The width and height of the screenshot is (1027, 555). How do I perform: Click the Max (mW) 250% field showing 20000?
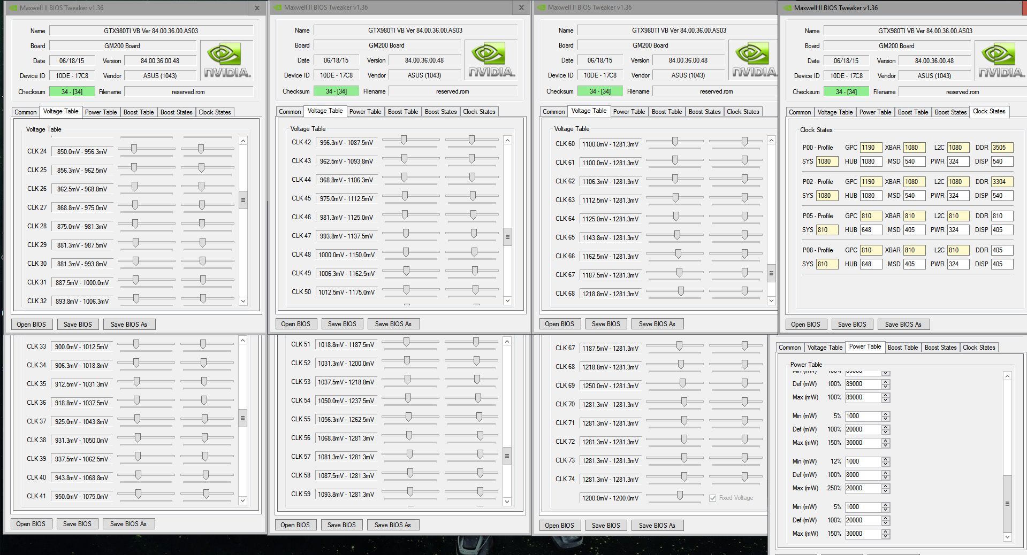[x=863, y=488]
